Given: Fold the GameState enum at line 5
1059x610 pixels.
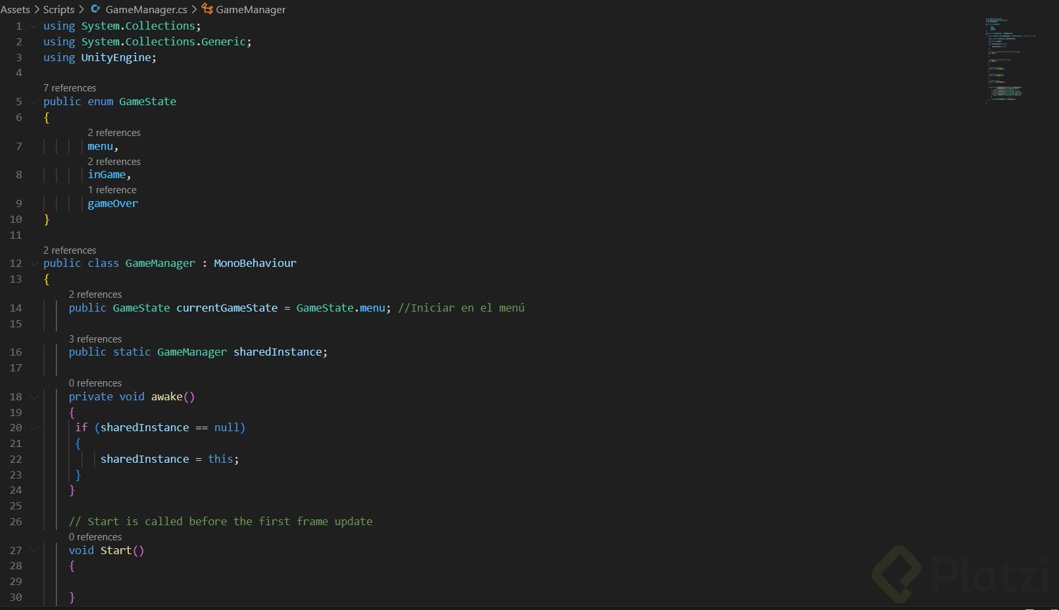Looking at the screenshot, I should coord(34,102).
